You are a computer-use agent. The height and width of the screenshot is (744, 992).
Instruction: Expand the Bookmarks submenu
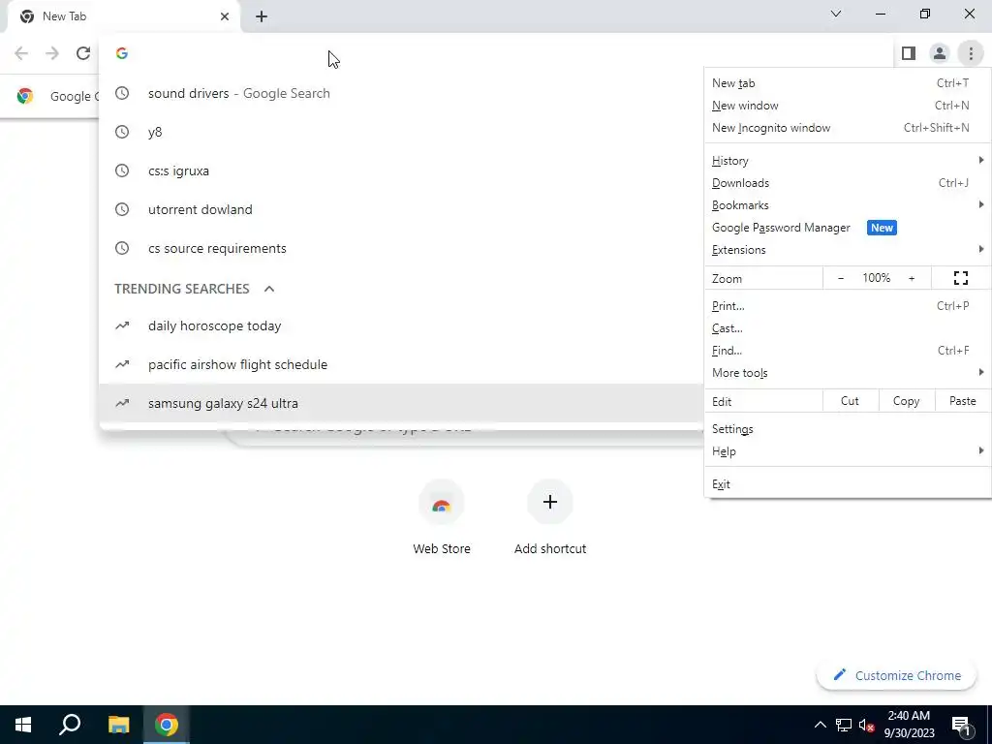(x=848, y=205)
